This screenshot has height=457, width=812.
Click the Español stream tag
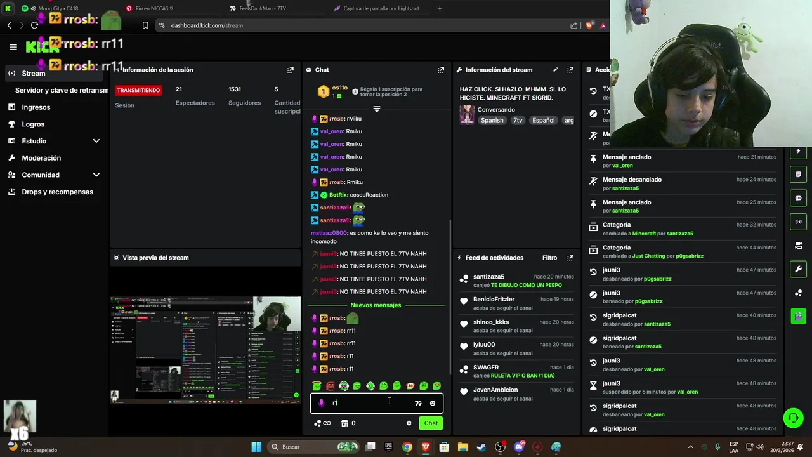(x=543, y=120)
